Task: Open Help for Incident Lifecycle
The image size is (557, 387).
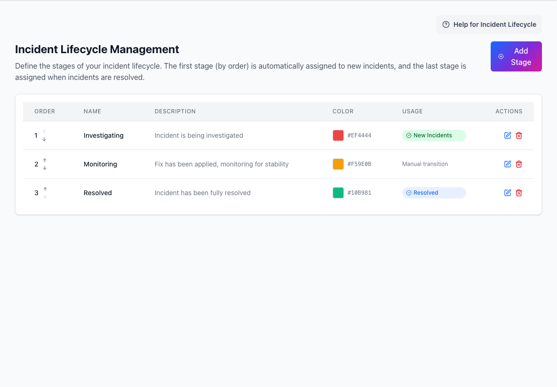Action: 489,24
